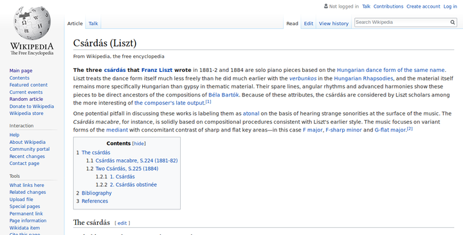This screenshot has width=463, height=235.
Task: Open G-flat major link
Action: point(390,130)
